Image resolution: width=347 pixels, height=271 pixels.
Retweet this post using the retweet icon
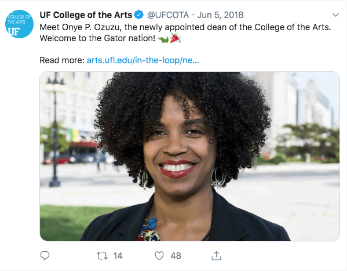102,256
